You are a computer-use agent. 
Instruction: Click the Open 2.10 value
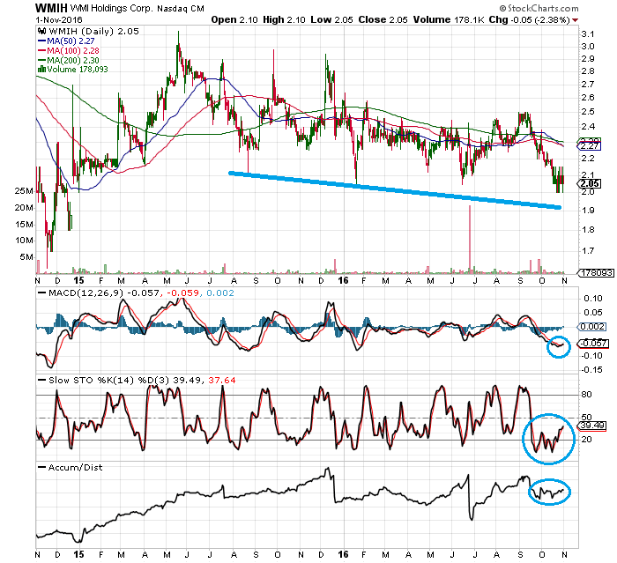pyautogui.click(x=234, y=19)
